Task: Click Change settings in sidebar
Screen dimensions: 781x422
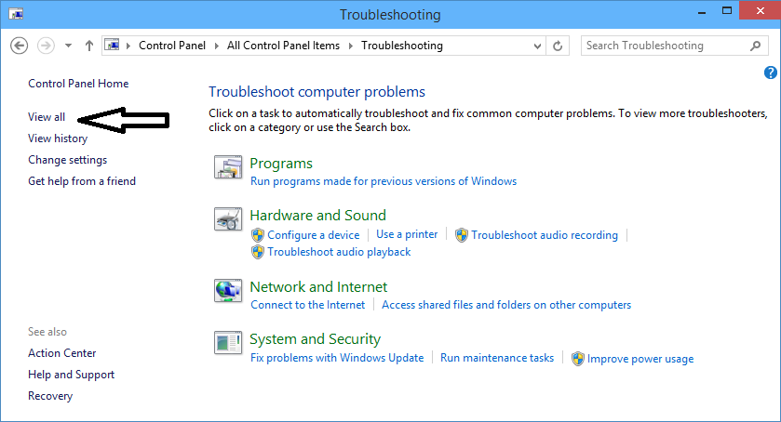Action: pyautogui.click(x=67, y=160)
